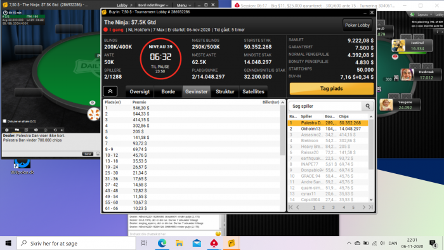The image size is (444, 250).
Task: Switch to the Struktur tab
Action: pyautogui.click(x=225, y=91)
